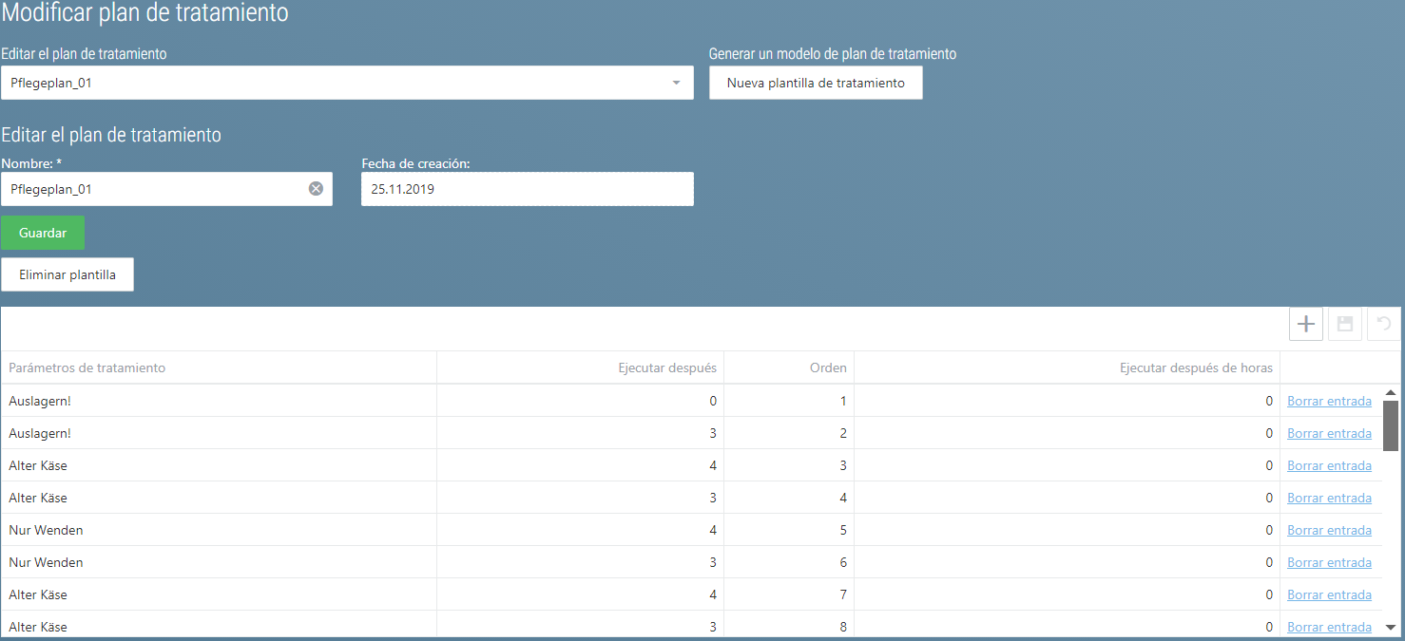Click the undo arrow icon
This screenshot has height=641, width=1405.
point(1384,324)
